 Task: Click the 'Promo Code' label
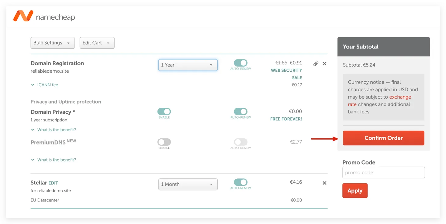[359, 162]
